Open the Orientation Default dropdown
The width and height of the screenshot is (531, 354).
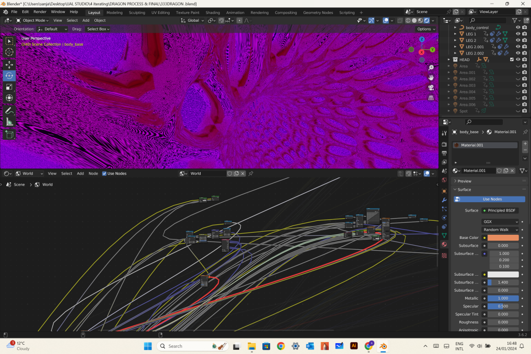52,29
